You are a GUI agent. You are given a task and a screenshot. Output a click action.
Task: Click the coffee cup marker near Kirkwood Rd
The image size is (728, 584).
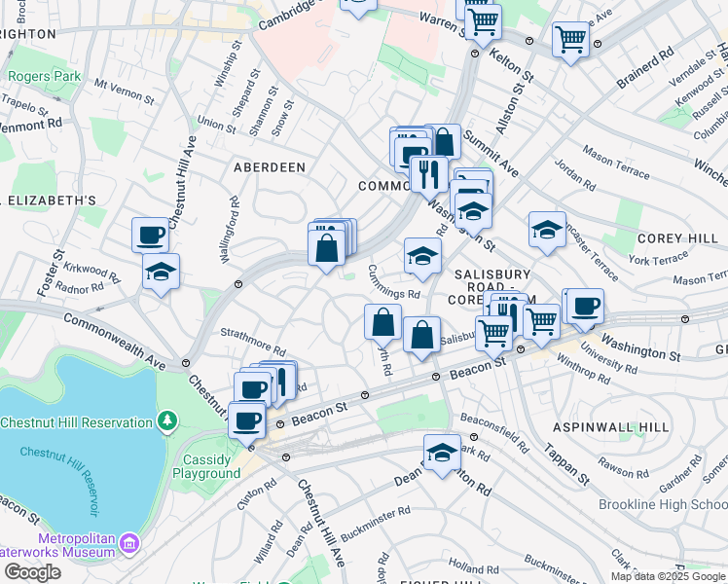point(151,235)
